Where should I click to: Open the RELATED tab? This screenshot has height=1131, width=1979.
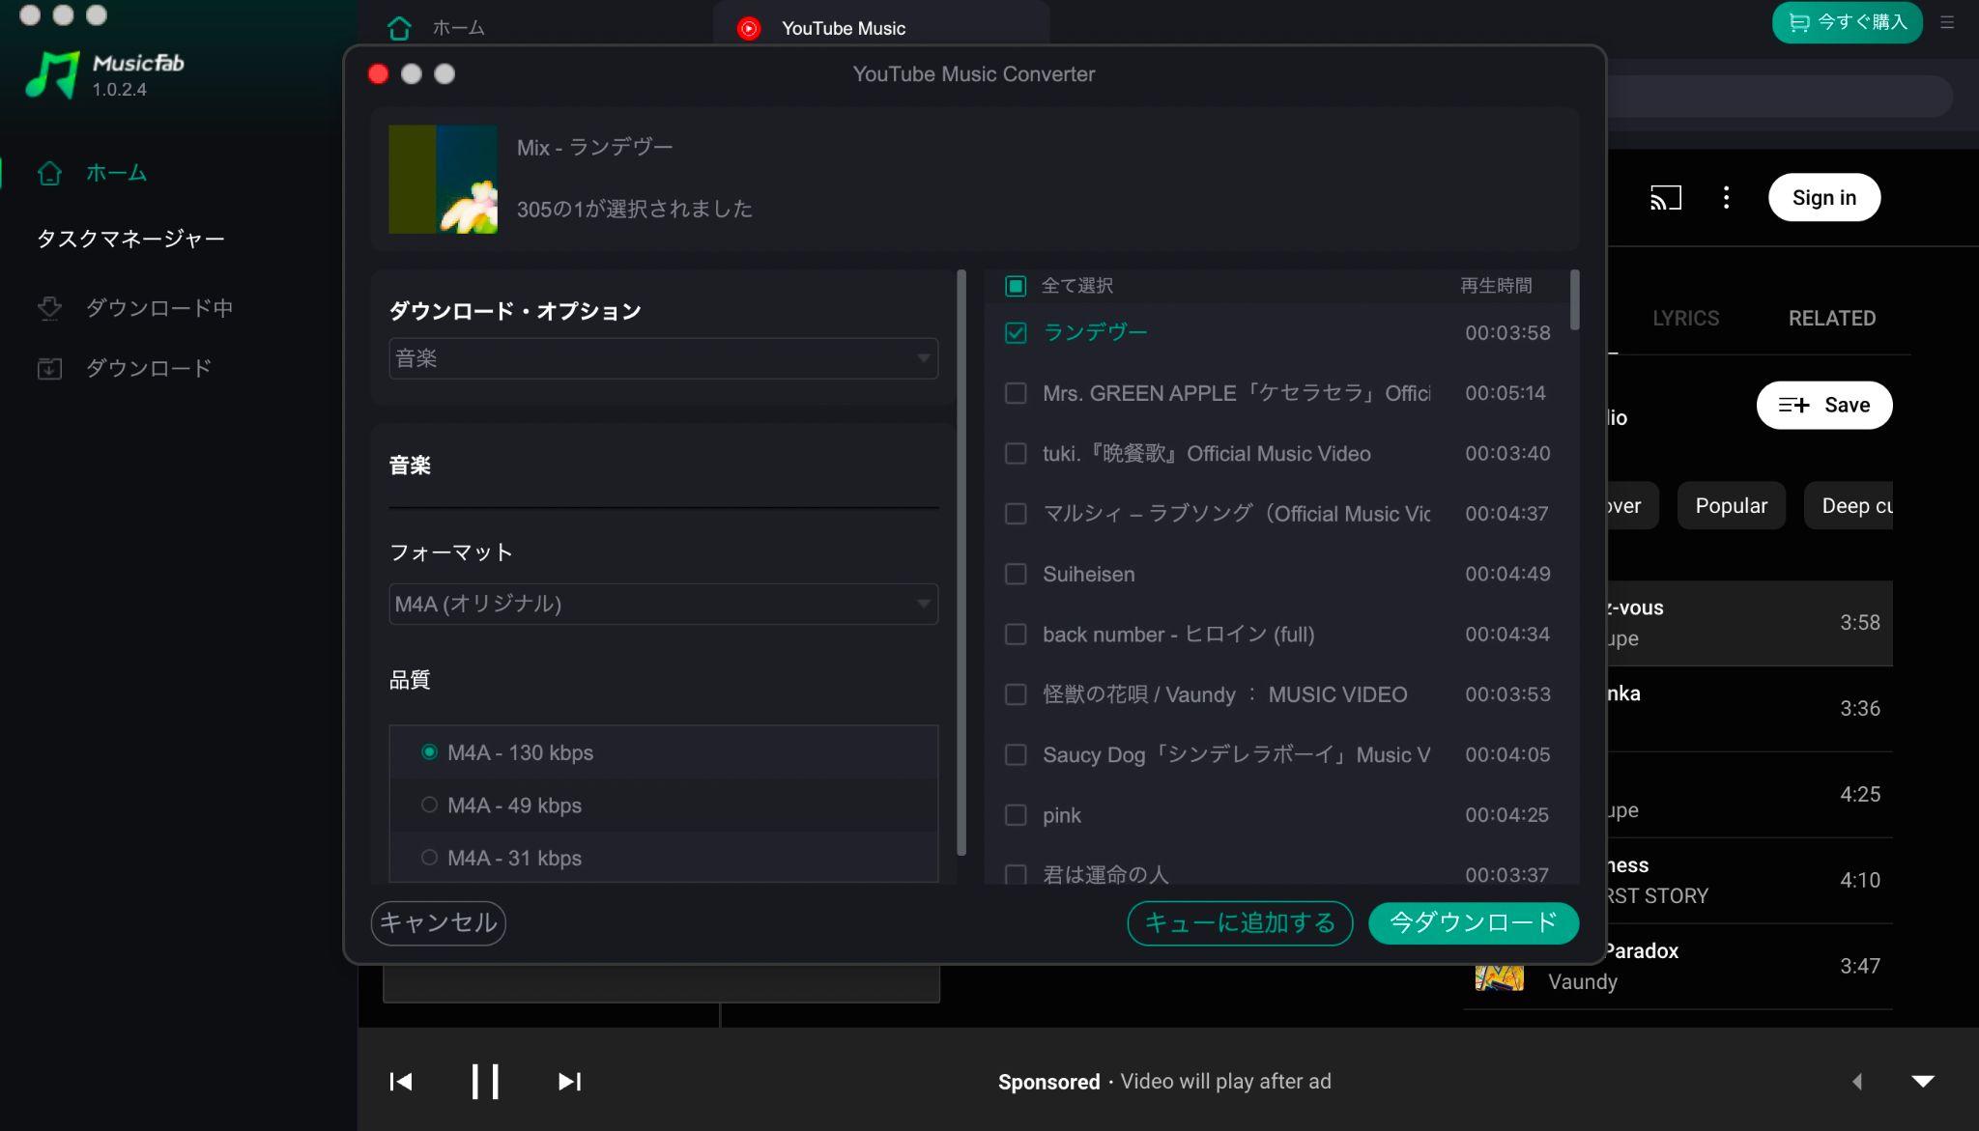[1831, 319]
